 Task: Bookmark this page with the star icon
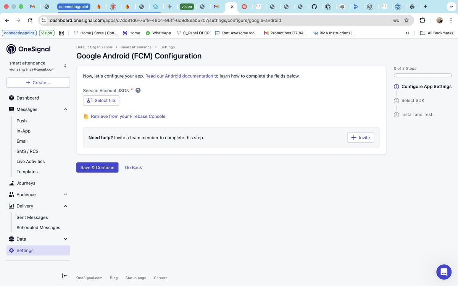click(x=406, y=20)
